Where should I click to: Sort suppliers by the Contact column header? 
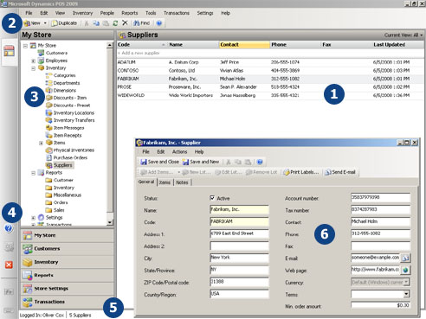(x=244, y=45)
